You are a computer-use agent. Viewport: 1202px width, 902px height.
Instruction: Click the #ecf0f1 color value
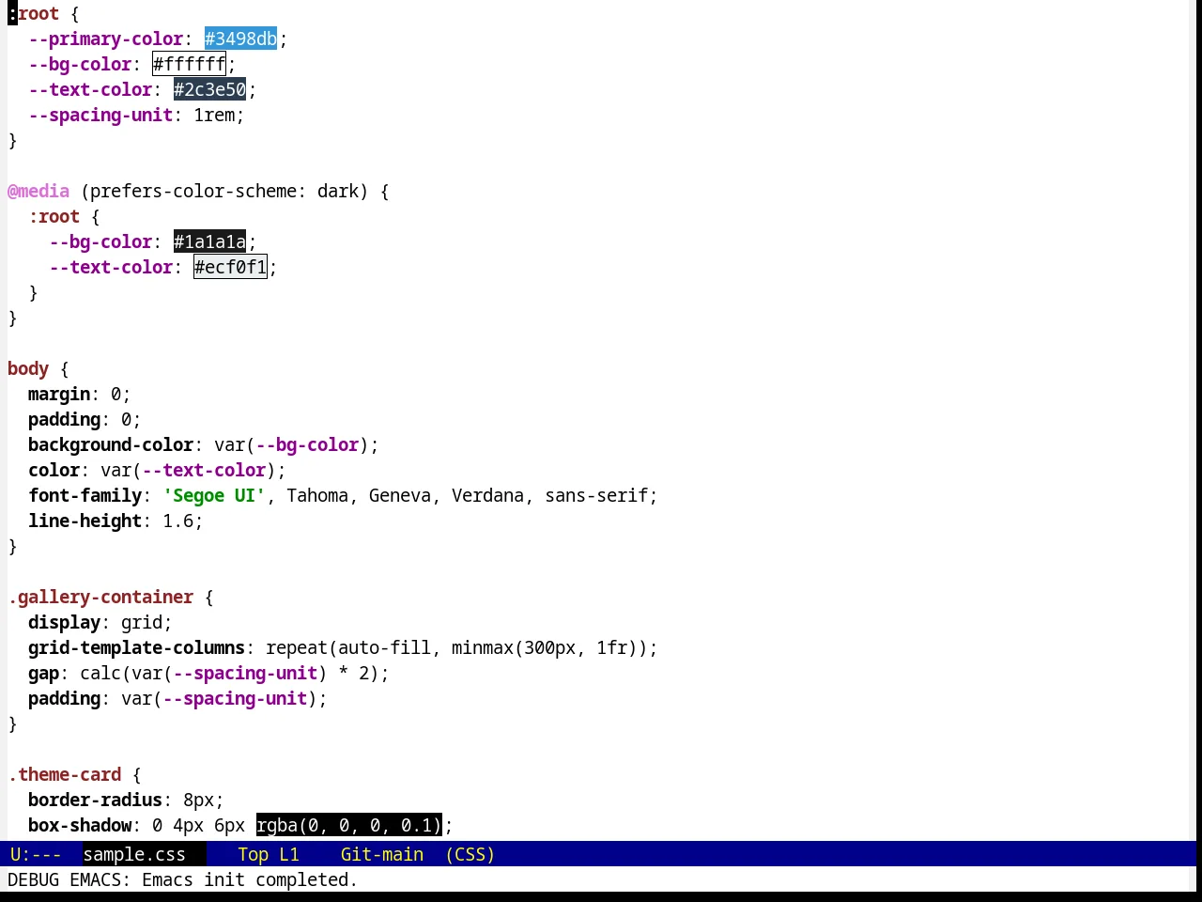[230, 267]
